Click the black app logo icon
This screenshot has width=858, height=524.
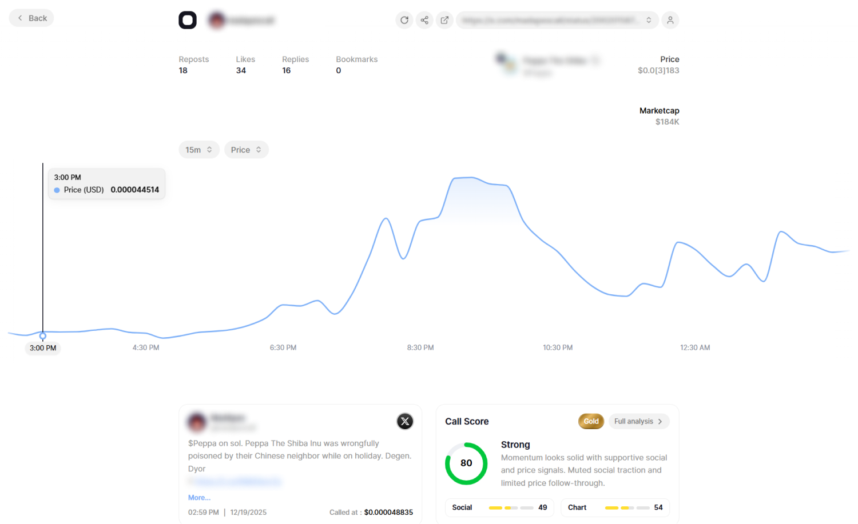click(188, 19)
